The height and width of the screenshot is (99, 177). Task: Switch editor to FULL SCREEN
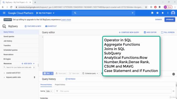(168, 32)
